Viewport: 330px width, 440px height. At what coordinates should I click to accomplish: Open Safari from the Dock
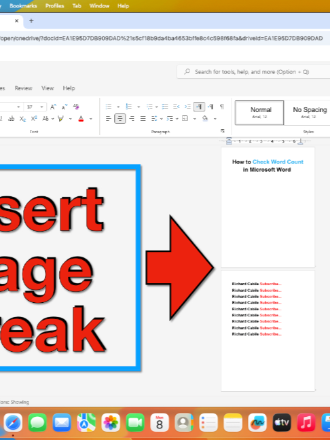[13, 422]
